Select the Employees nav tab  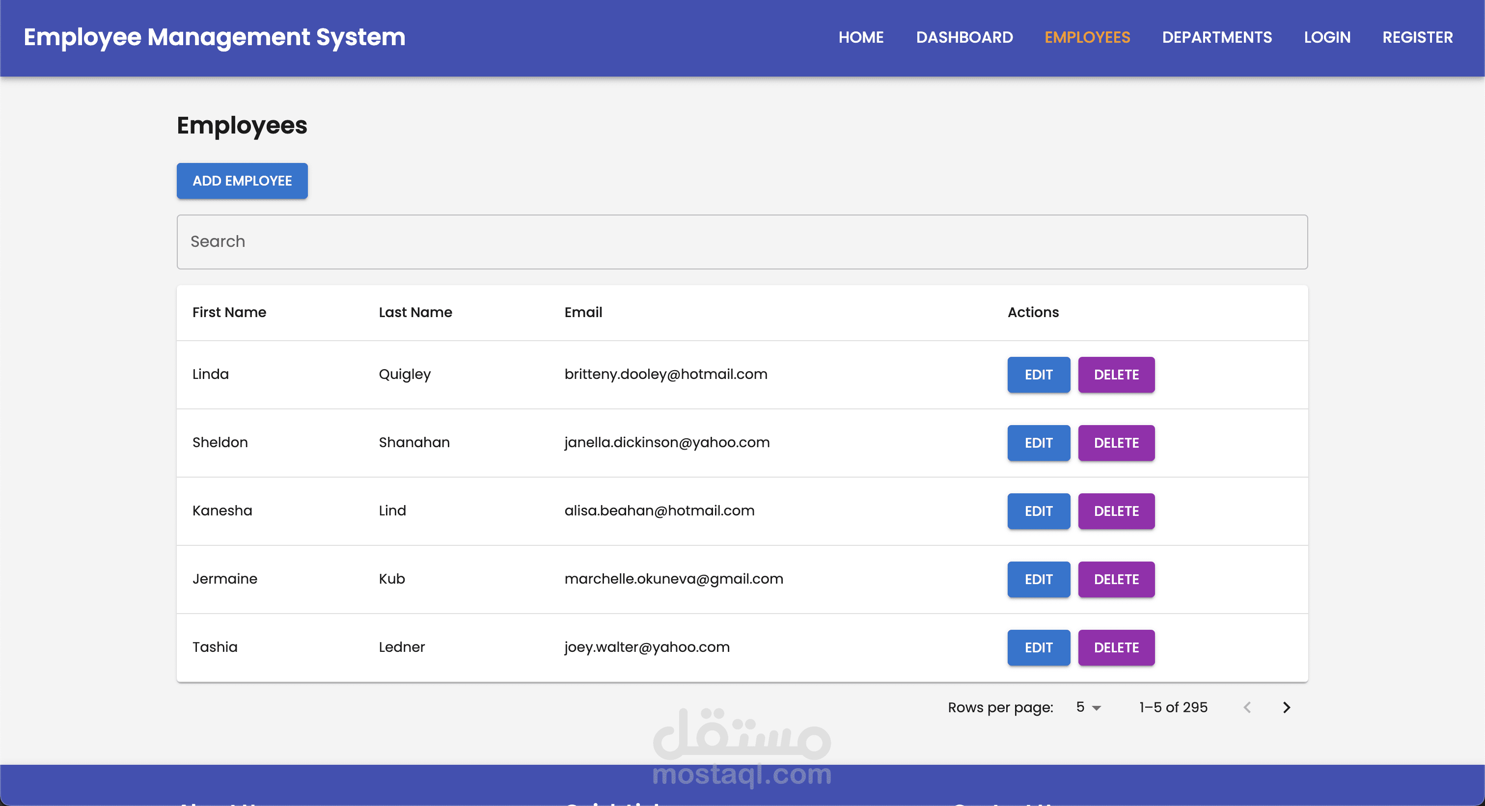(x=1087, y=37)
